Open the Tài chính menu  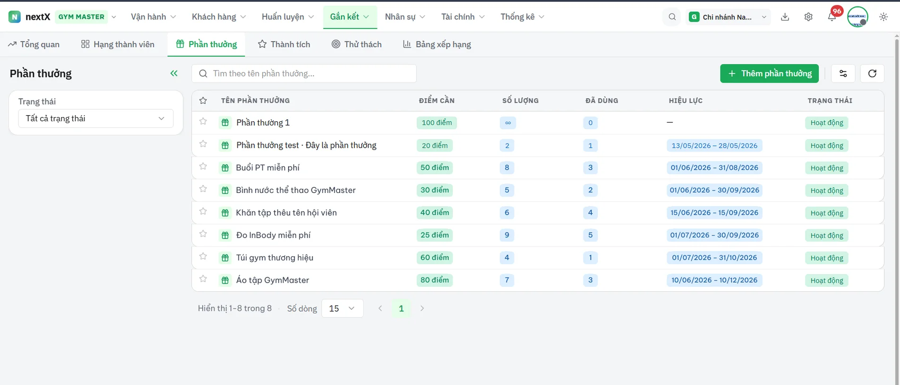pos(463,17)
